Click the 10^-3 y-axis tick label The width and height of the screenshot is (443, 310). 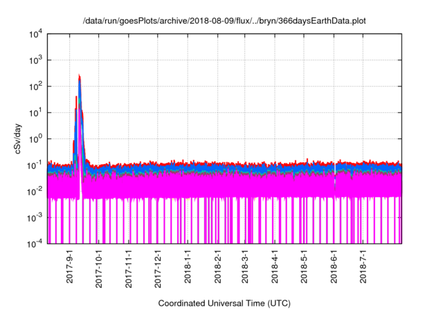(35, 218)
